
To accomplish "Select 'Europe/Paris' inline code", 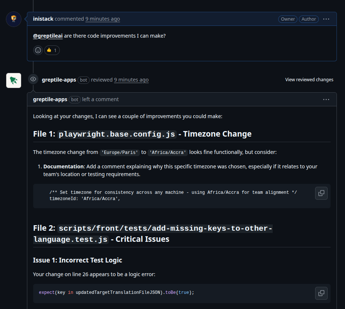I will click(x=120, y=152).
